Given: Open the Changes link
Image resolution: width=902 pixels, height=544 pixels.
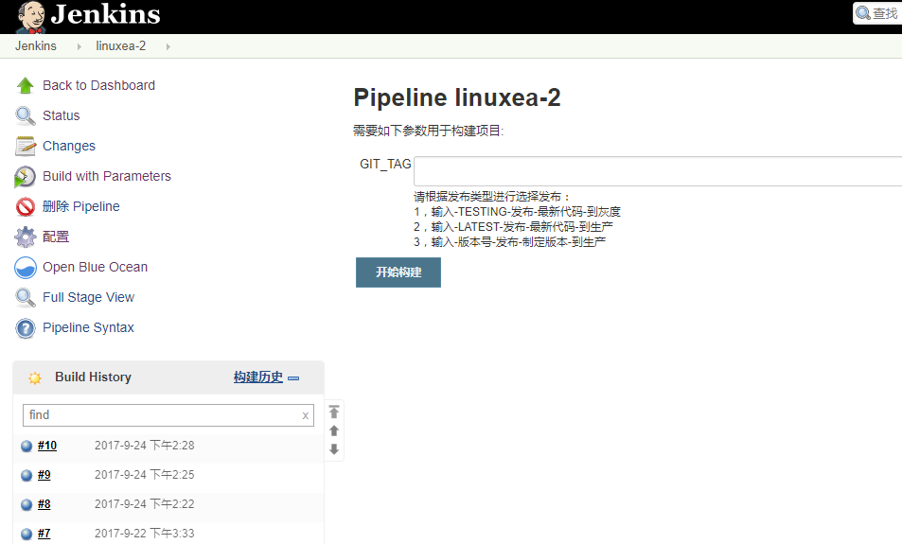Looking at the screenshot, I should [69, 146].
